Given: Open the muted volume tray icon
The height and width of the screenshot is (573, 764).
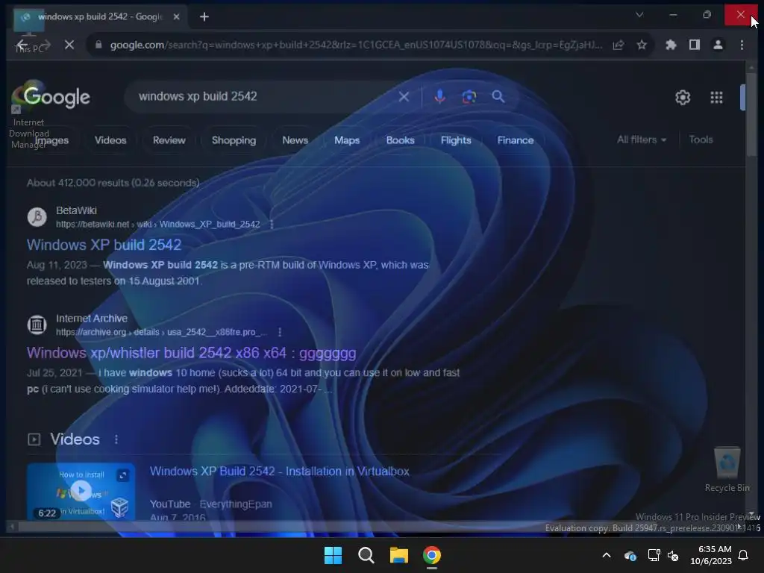Looking at the screenshot, I should 673,555.
